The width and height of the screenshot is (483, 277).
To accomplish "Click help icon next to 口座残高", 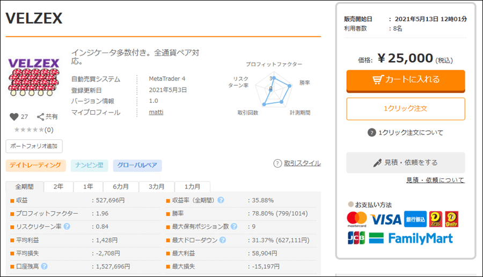I will [x=44, y=266].
